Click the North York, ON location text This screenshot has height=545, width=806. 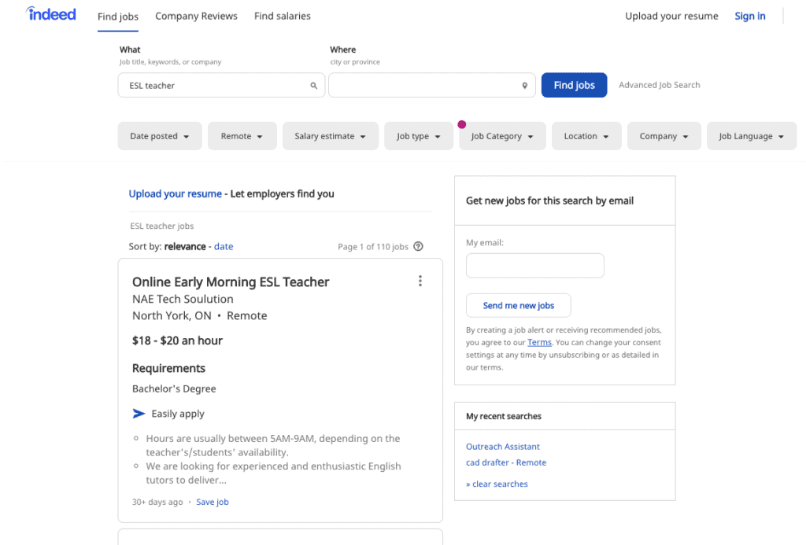point(172,316)
